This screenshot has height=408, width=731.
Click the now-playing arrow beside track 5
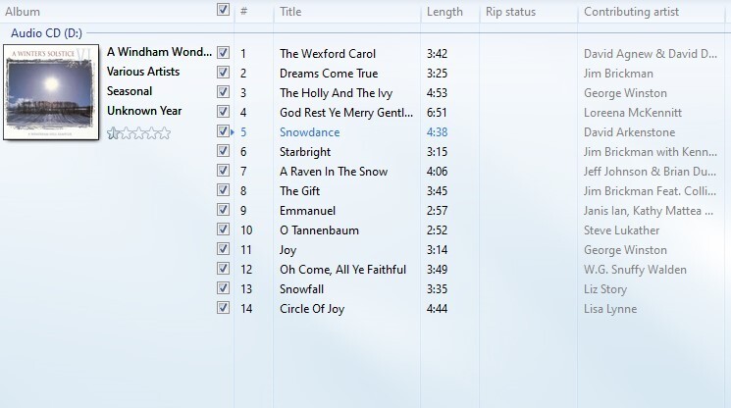(233, 132)
